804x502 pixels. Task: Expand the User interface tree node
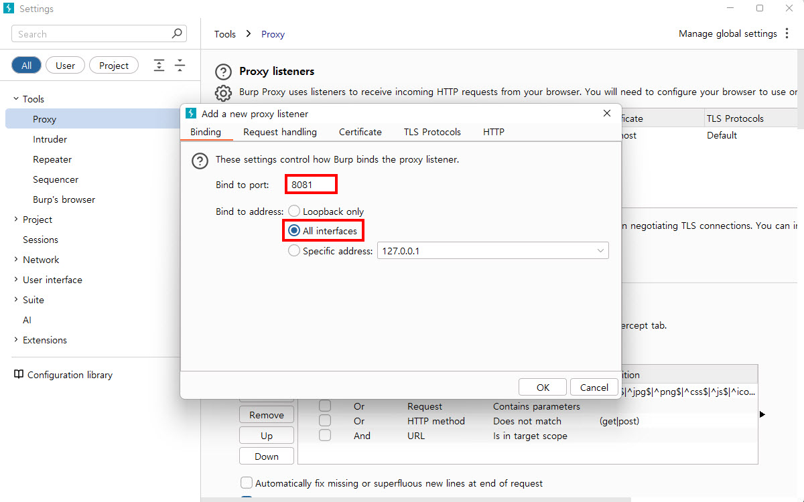[x=16, y=279]
